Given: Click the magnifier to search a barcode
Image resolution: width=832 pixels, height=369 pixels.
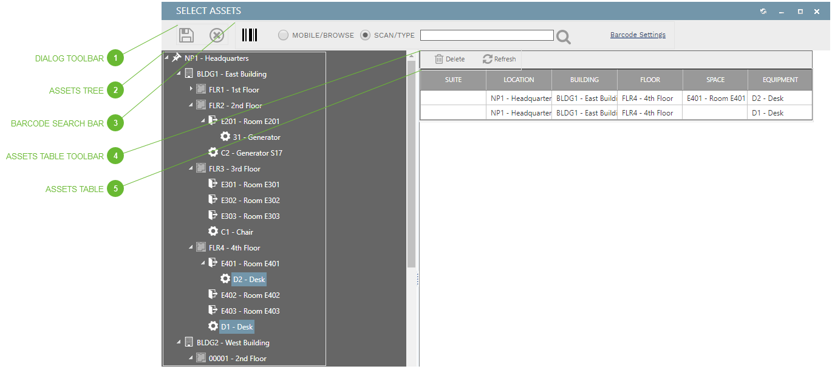Looking at the screenshot, I should pyautogui.click(x=562, y=36).
